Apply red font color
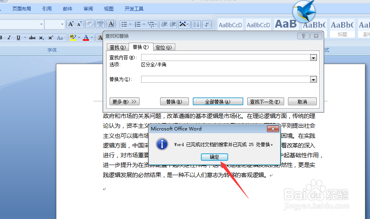The width and height of the screenshot is (370, 219). pos(86,38)
